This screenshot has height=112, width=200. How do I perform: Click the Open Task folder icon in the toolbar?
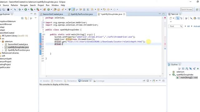(59, 9)
